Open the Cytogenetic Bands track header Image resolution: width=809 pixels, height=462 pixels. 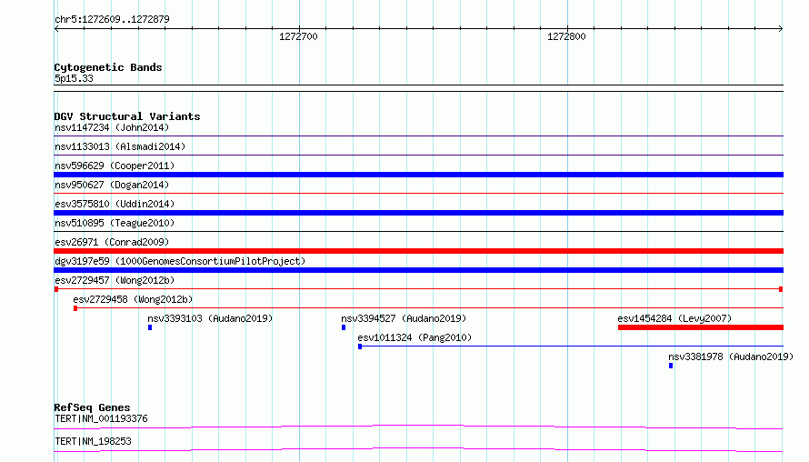pyautogui.click(x=108, y=67)
